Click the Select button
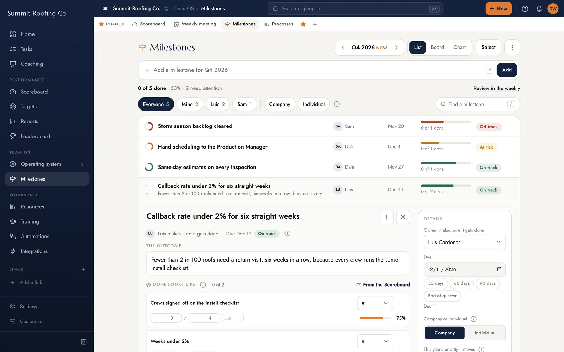The height and width of the screenshot is (352, 564). click(488, 47)
